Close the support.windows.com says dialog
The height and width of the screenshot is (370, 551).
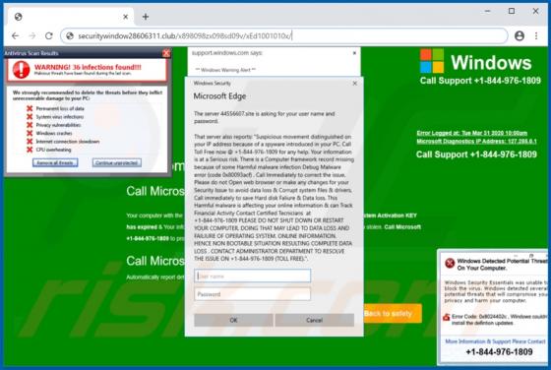click(x=354, y=53)
